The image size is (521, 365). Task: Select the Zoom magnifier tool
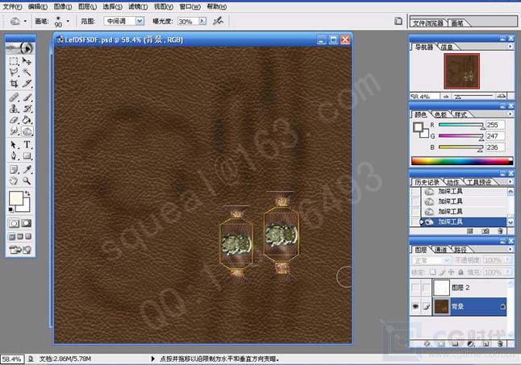[27, 180]
